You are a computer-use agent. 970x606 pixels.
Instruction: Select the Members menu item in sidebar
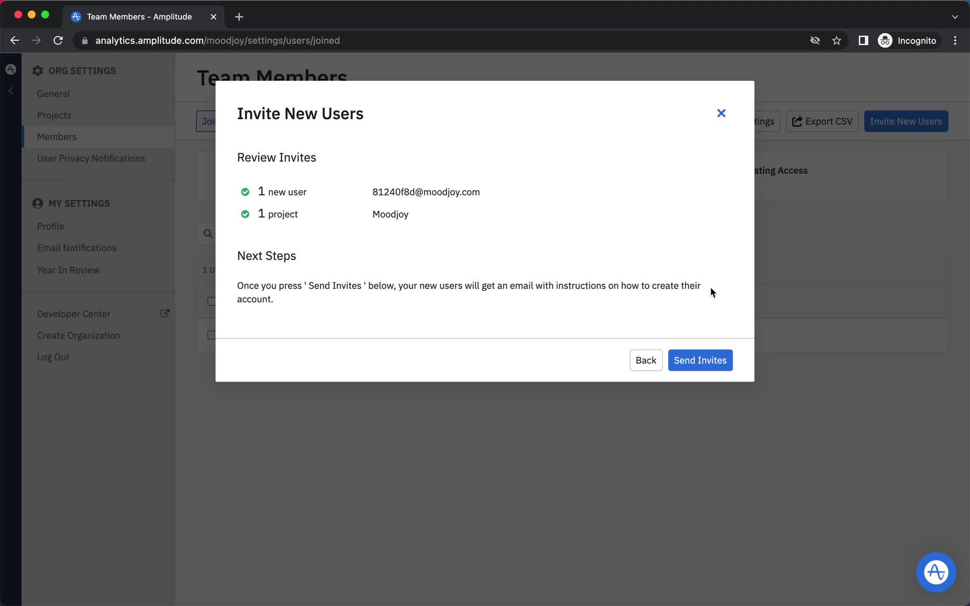point(57,136)
